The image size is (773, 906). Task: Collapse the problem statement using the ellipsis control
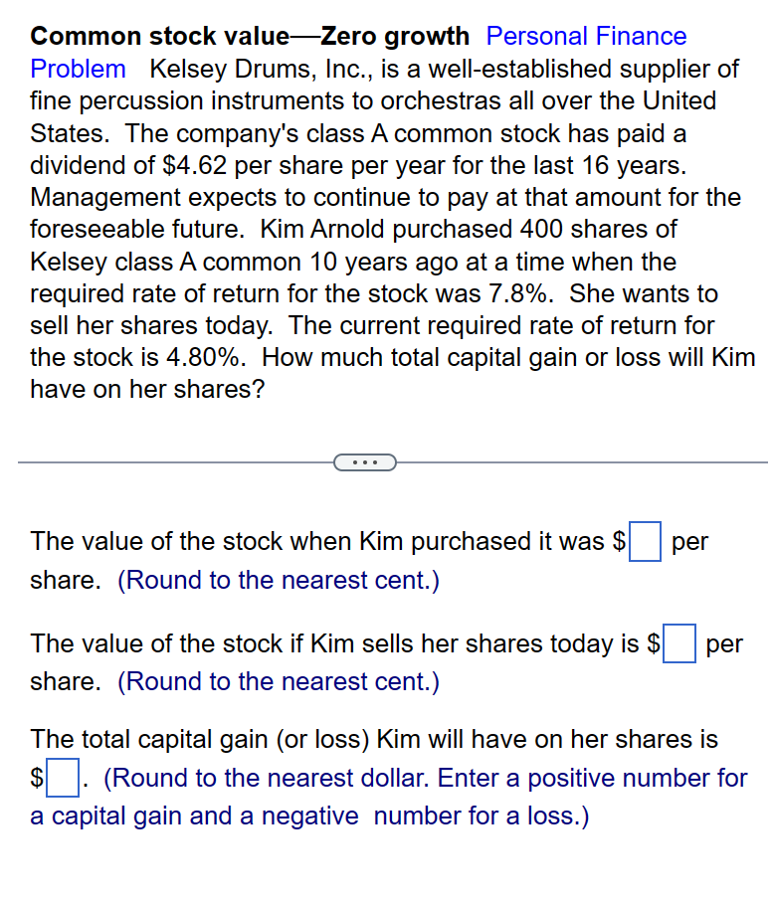364,461
